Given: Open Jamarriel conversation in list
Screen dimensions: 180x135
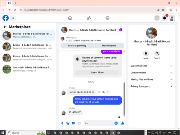Looking at the screenshot, I should (28, 69).
